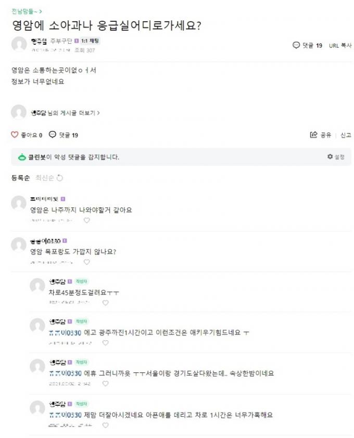Open the 1:1 채팅 button
This screenshot has height=438, width=354.
[90, 41]
